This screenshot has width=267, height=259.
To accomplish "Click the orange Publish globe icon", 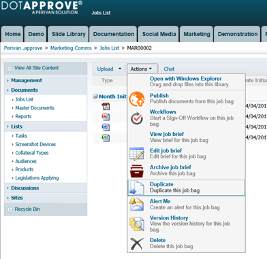I will tap(137, 99).
